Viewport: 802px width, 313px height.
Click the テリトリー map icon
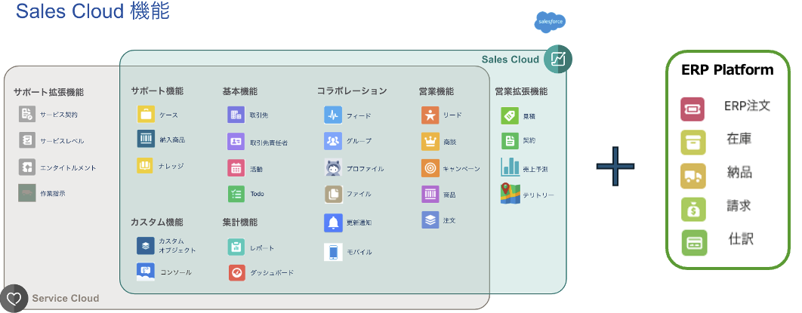pyautogui.click(x=510, y=194)
